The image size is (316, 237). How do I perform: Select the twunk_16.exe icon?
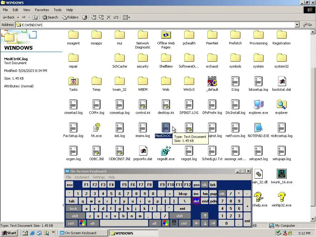pyautogui.click(x=281, y=174)
